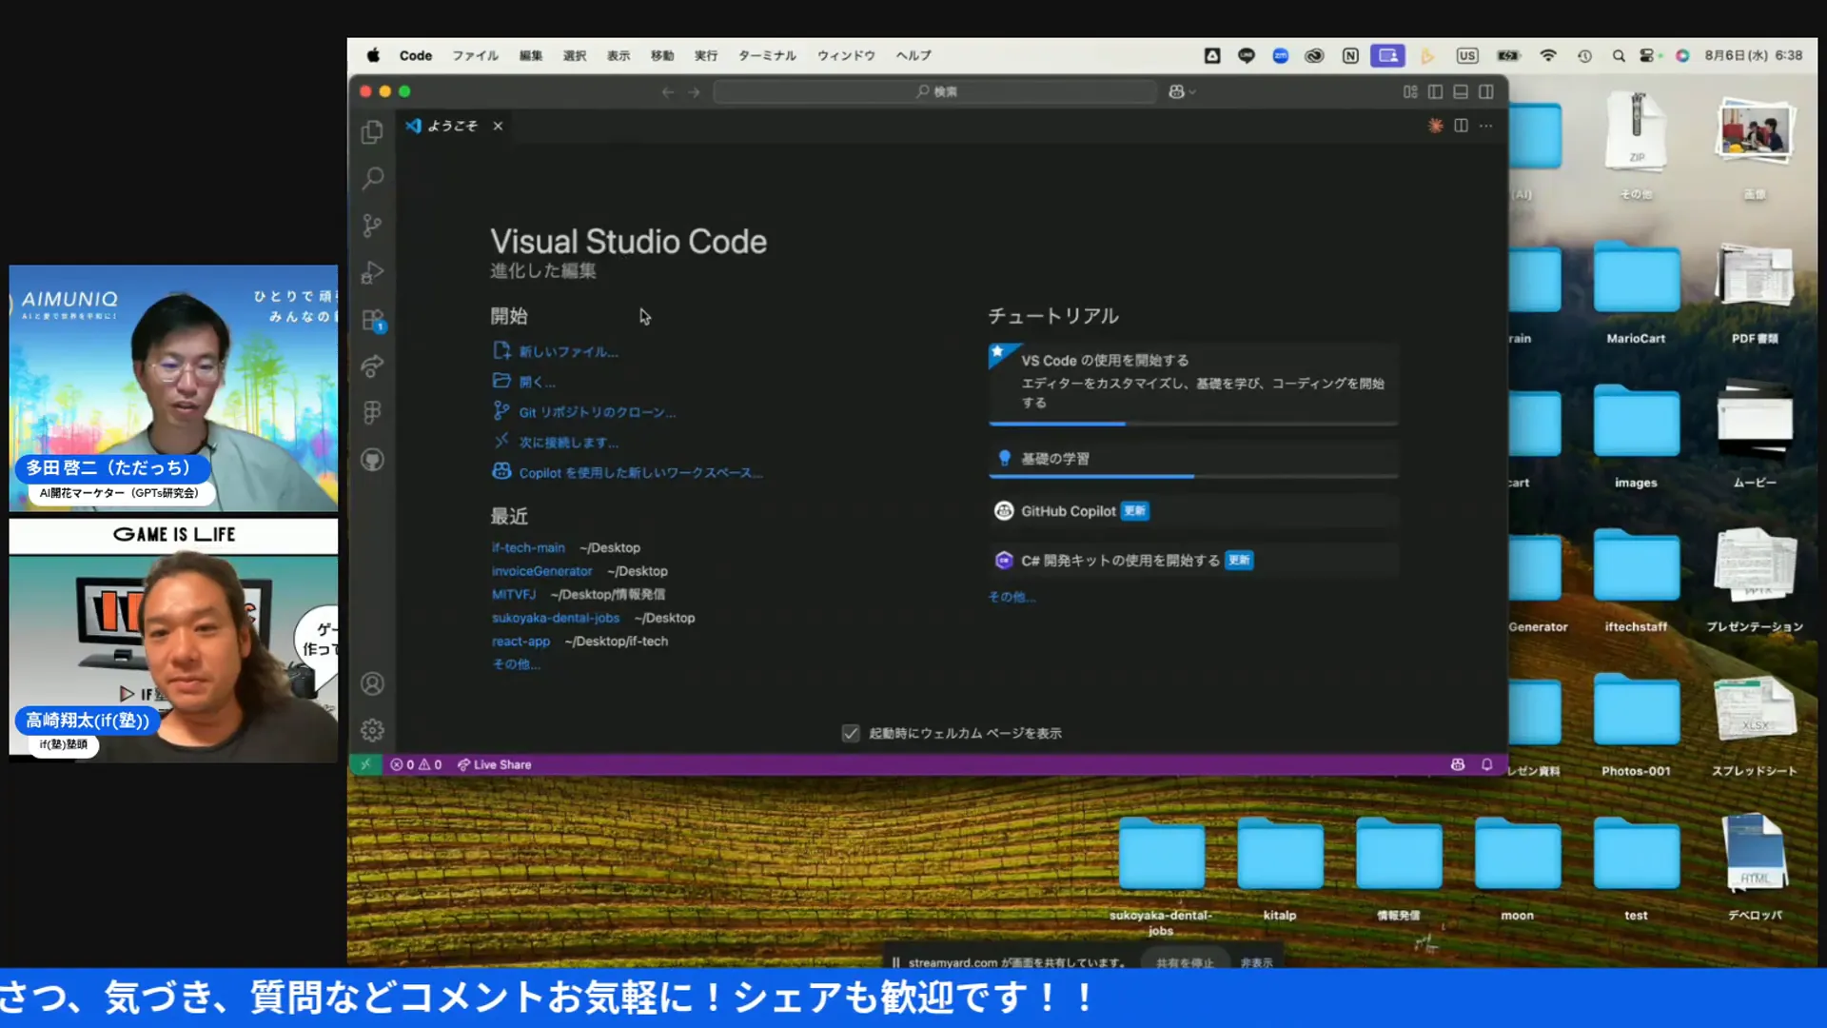Click 共有を停止 in streamyard share bar
Image resolution: width=1827 pixels, height=1028 pixels.
pos(1185,962)
